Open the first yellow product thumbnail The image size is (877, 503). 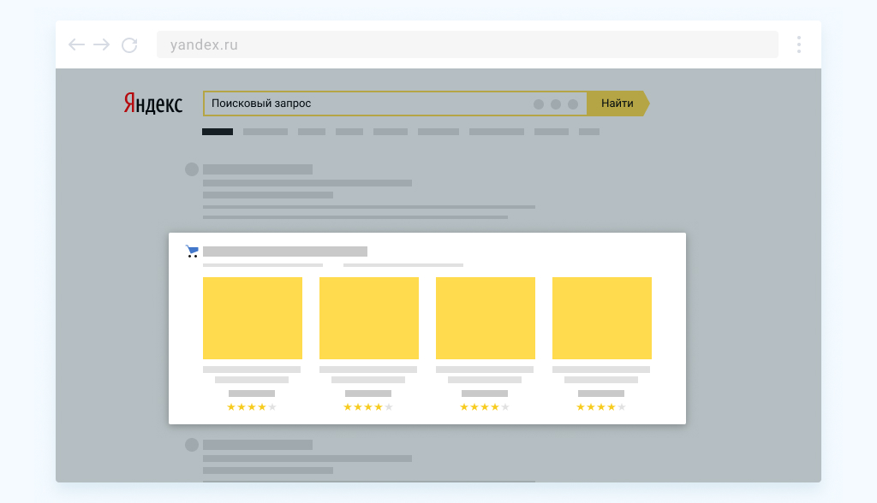tap(253, 318)
